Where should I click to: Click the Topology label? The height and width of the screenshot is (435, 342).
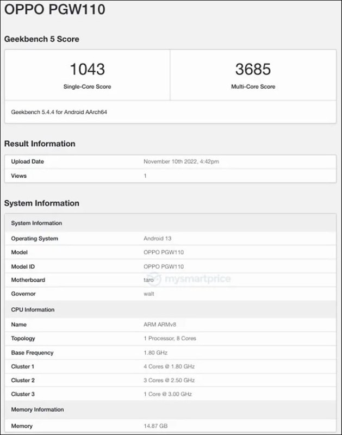click(23, 338)
